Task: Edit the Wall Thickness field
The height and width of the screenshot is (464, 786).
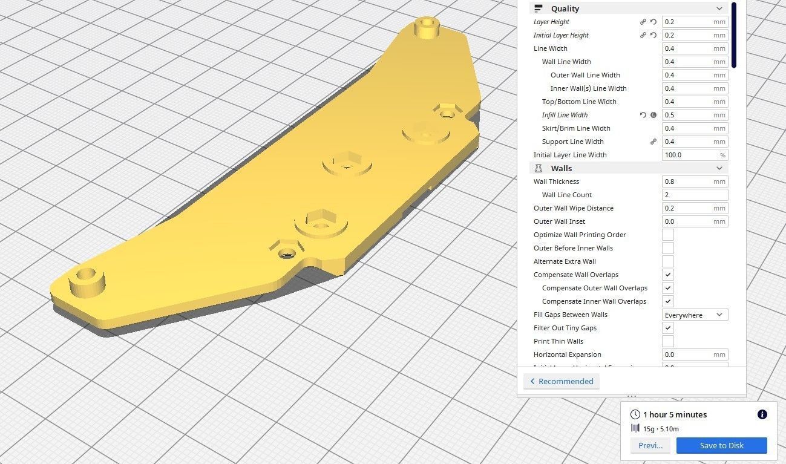Action: coord(695,181)
